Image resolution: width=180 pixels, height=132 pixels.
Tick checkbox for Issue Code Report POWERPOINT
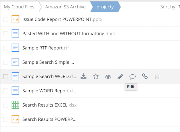(6, 19)
